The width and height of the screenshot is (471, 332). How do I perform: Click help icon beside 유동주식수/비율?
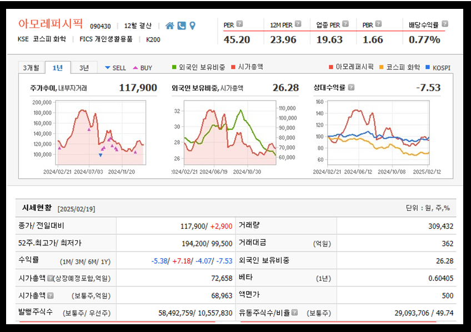point(295,313)
